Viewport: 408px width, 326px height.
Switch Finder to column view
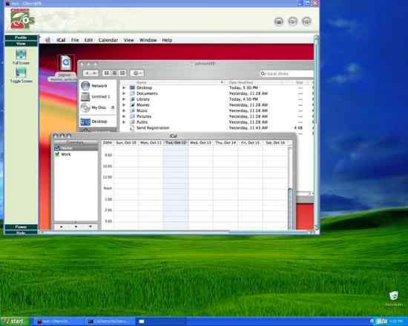click(122, 73)
